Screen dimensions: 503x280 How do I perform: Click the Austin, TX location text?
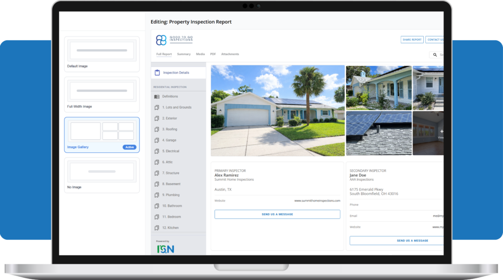pyautogui.click(x=223, y=190)
